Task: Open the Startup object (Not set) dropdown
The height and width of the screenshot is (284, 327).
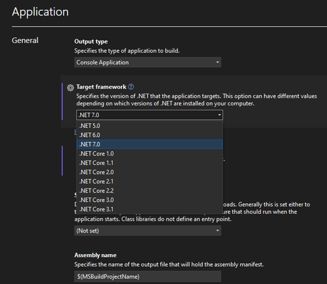Action: click(x=148, y=230)
